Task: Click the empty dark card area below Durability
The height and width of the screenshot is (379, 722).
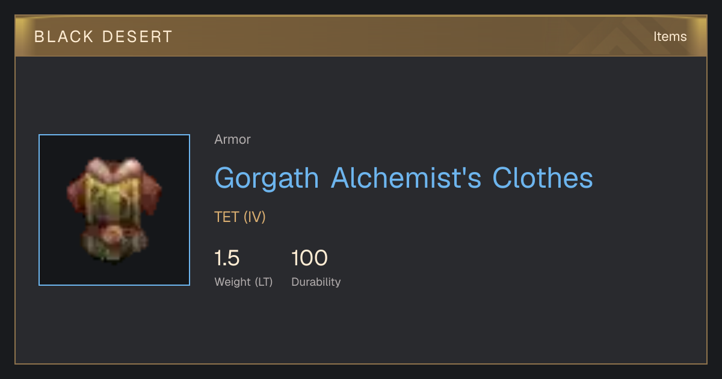Action: click(361, 328)
